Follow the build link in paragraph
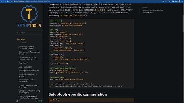Viewport: 184px width, 103px height. coord(97,10)
